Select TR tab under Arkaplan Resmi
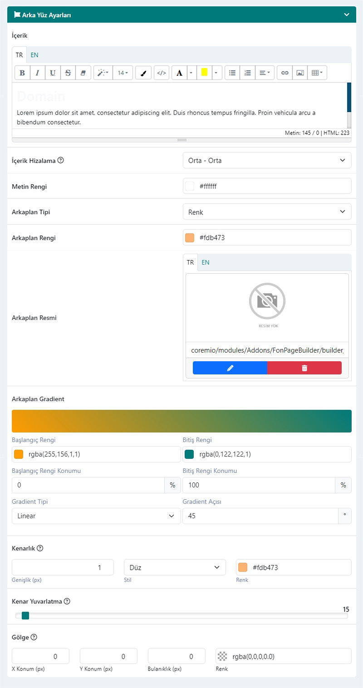The image size is (363, 688). click(x=191, y=262)
